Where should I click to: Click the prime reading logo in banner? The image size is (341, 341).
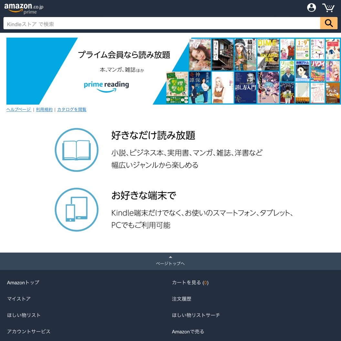pos(106,87)
